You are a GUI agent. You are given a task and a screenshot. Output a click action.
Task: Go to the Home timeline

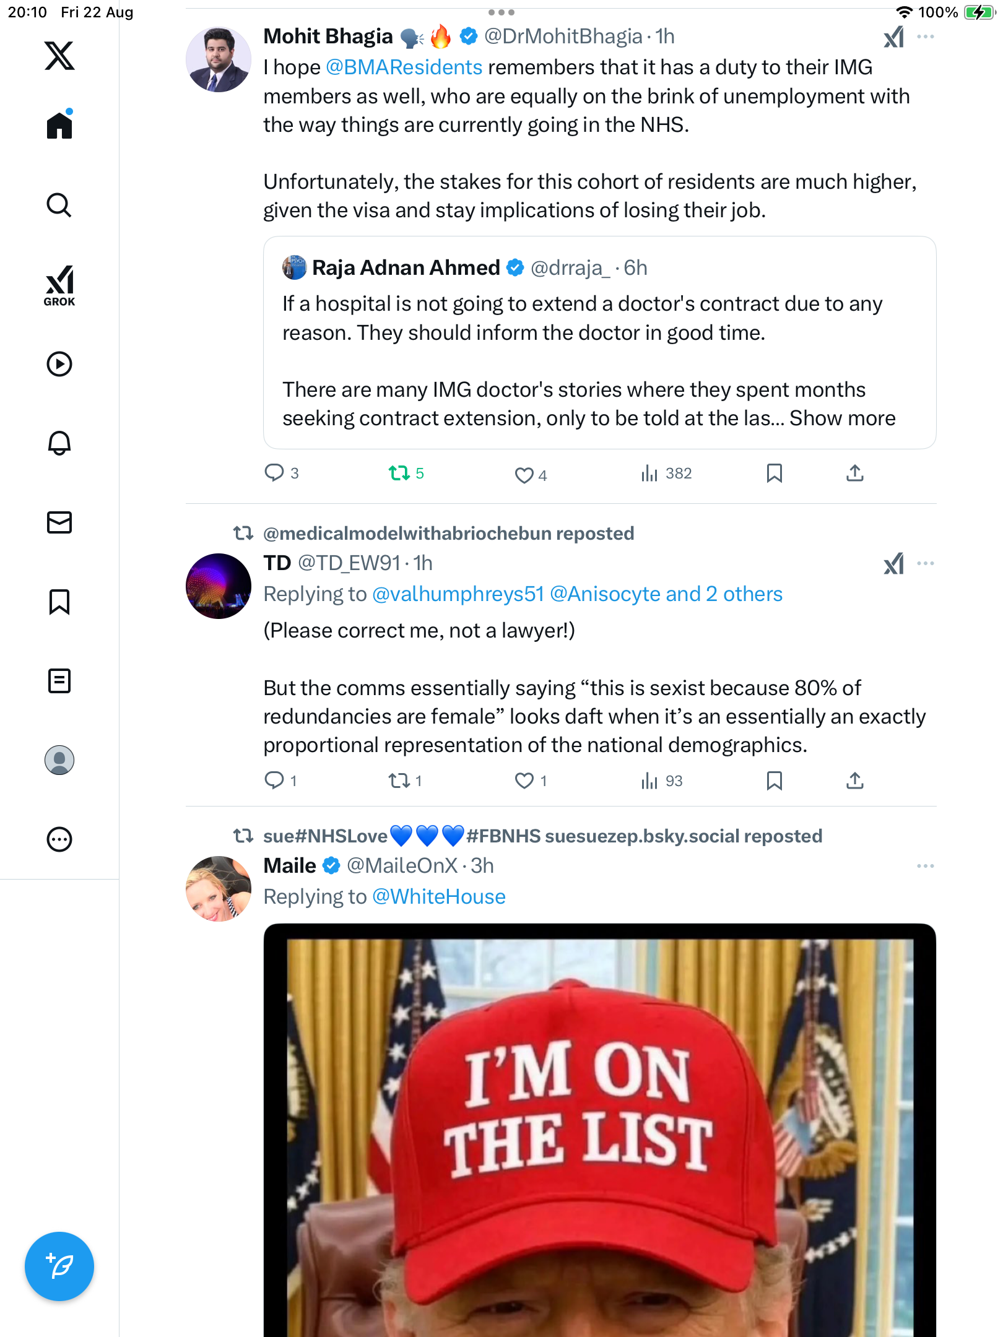click(x=59, y=126)
